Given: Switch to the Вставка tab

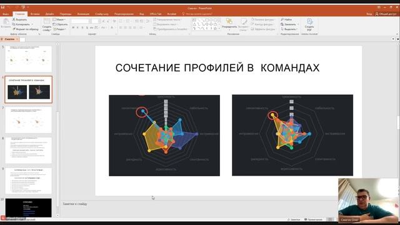Looking at the screenshot, I should [35, 14].
